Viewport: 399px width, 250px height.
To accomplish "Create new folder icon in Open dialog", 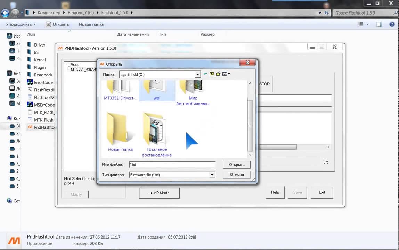I will [x=218, y=74].
